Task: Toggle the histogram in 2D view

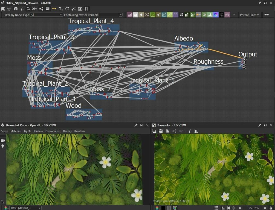Action: [196, 131]
